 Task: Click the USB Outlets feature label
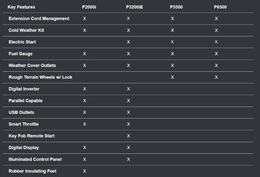pos(21,112)
